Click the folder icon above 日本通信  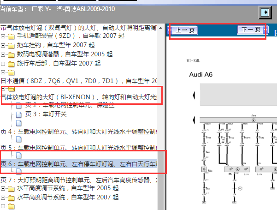pyautogui.click(x=11, y=72)
